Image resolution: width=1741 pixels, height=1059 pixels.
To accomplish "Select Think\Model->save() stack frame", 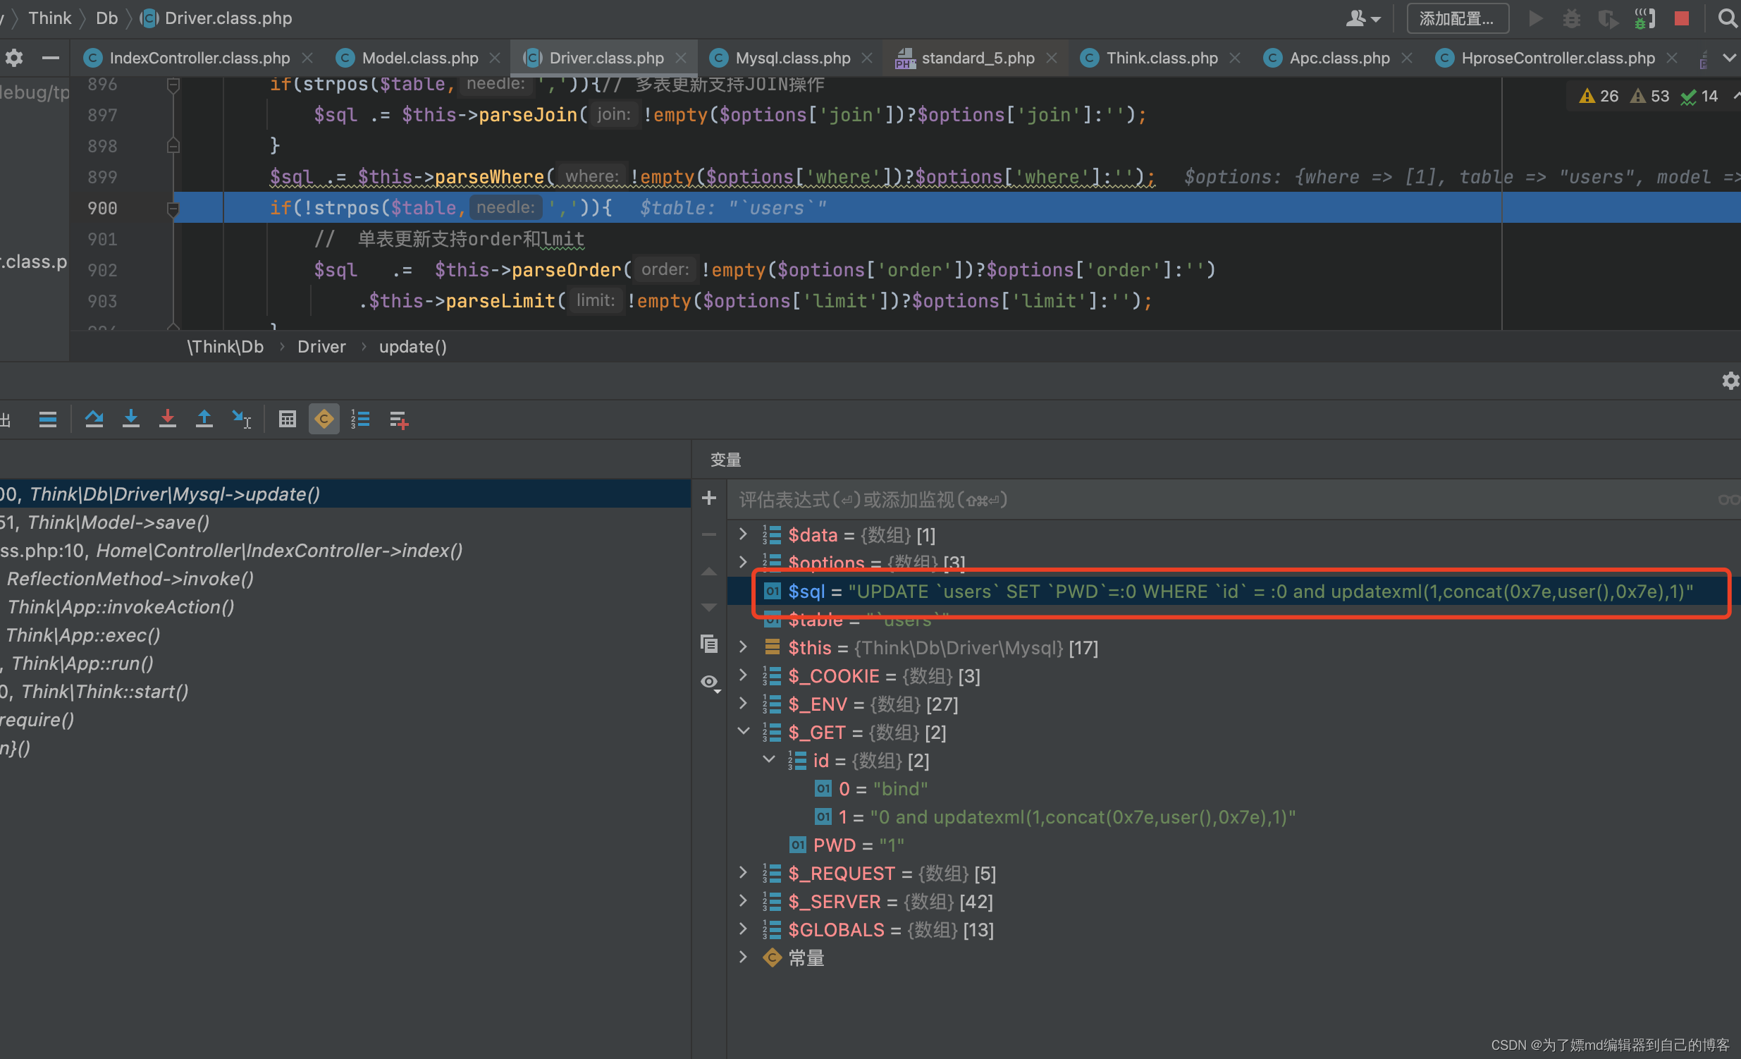I will click(118, 522).
